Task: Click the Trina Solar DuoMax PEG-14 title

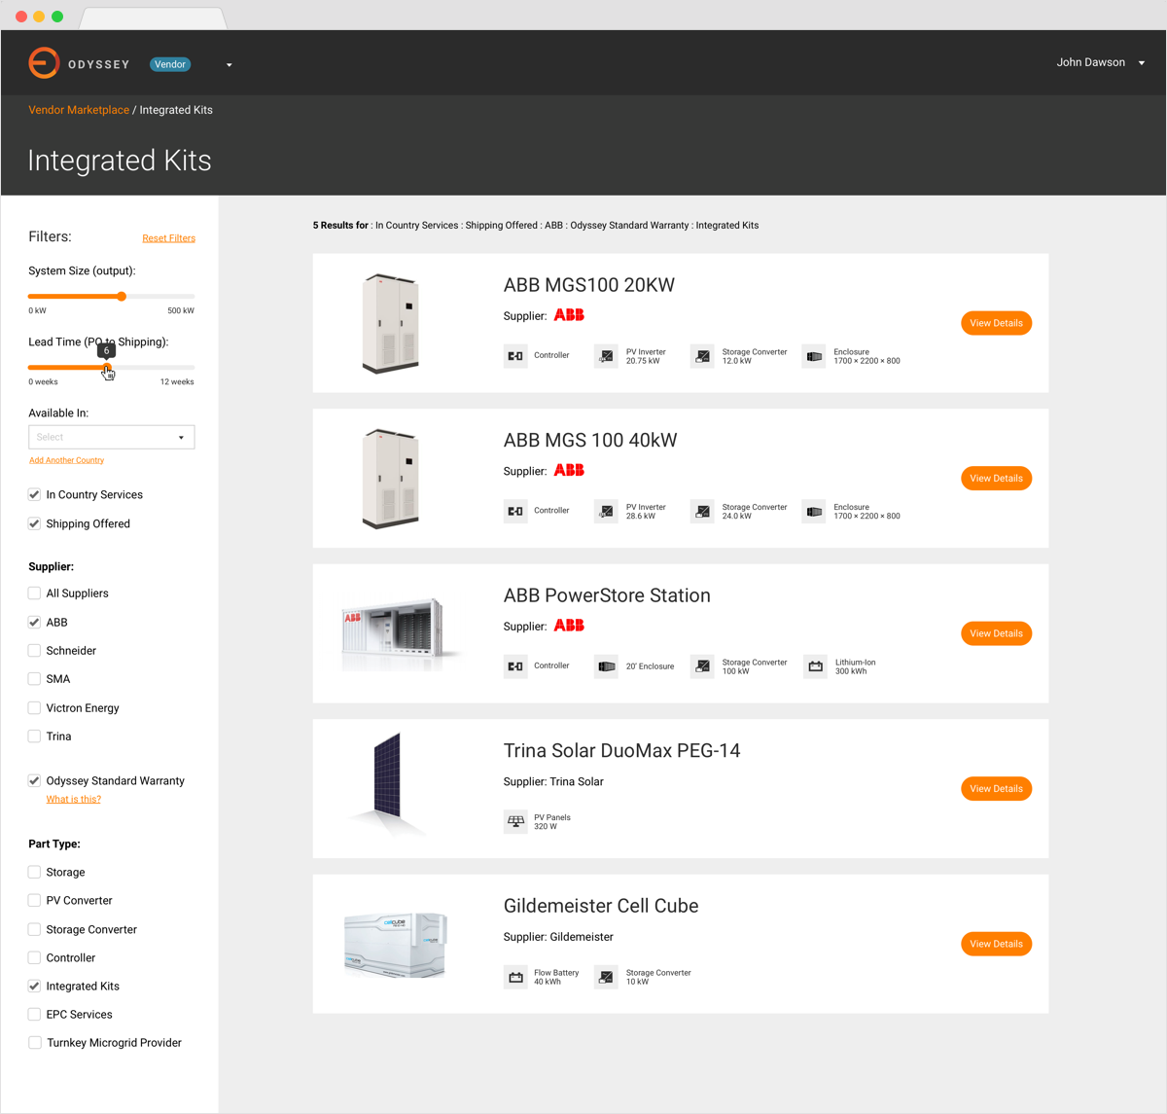Action: (622, 750)
